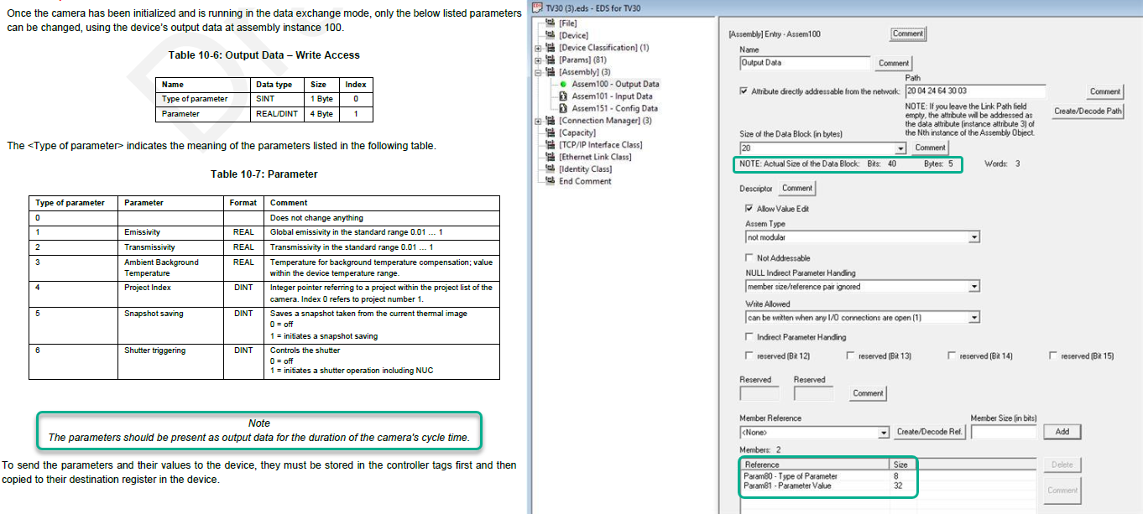
Task: Open the Member Reference dropdown
Action: click(884, 433)
